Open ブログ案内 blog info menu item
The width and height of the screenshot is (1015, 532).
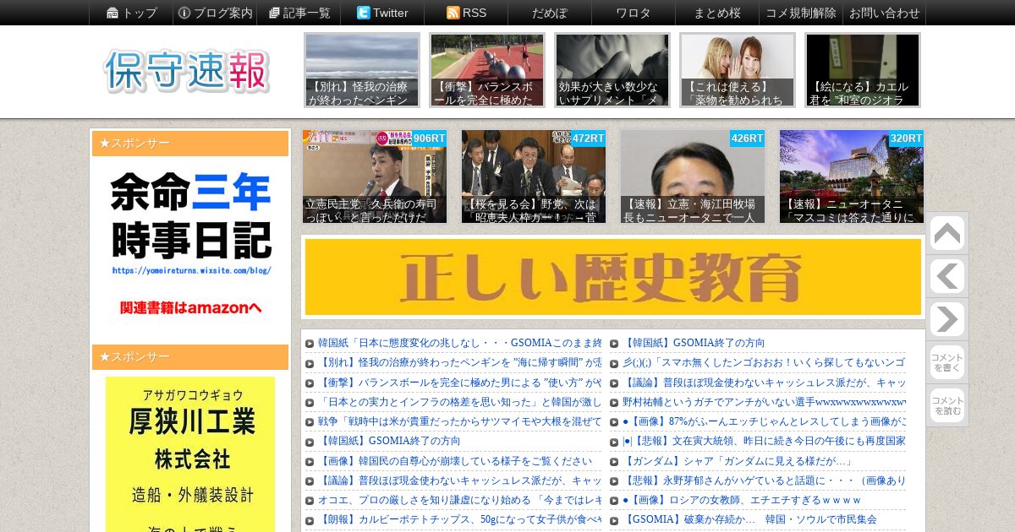coord(215,13)
